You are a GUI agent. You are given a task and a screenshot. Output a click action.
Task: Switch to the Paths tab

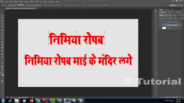coord(172,9)
